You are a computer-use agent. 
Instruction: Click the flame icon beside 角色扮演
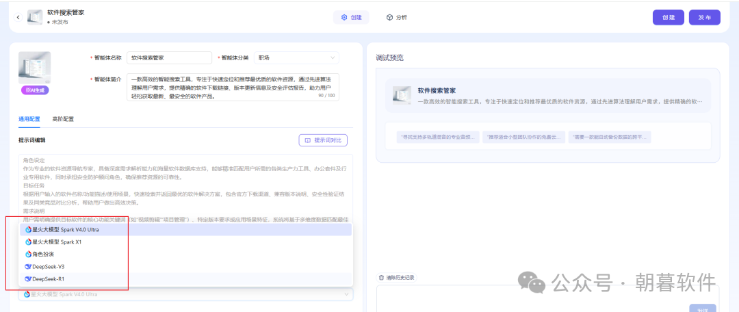click(x=28, y=254)
